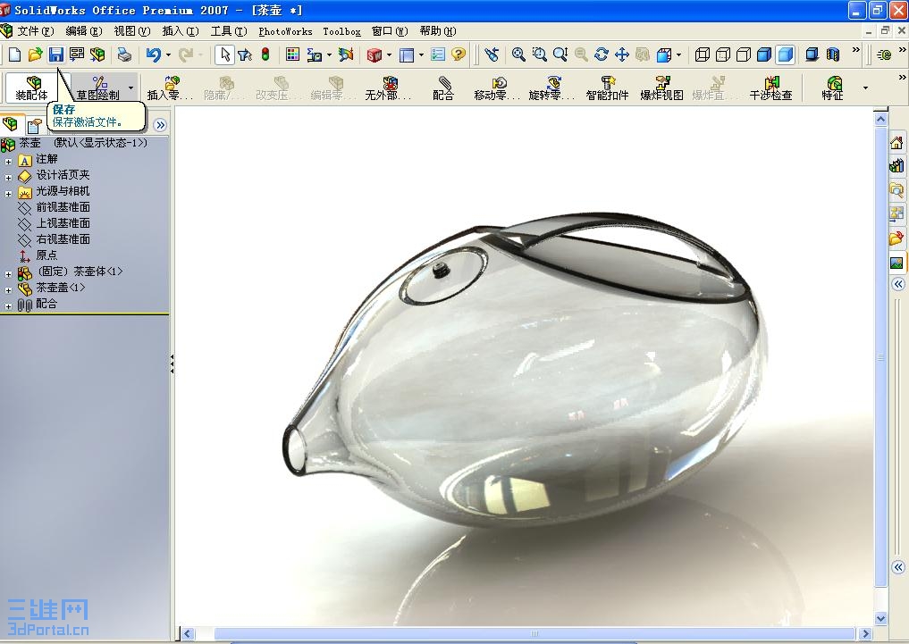Select the Rotate View tool
The width and height of the screenshot is (909, 644).
(602, 54)
